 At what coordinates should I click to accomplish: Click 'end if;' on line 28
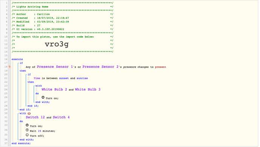[33, 106]
